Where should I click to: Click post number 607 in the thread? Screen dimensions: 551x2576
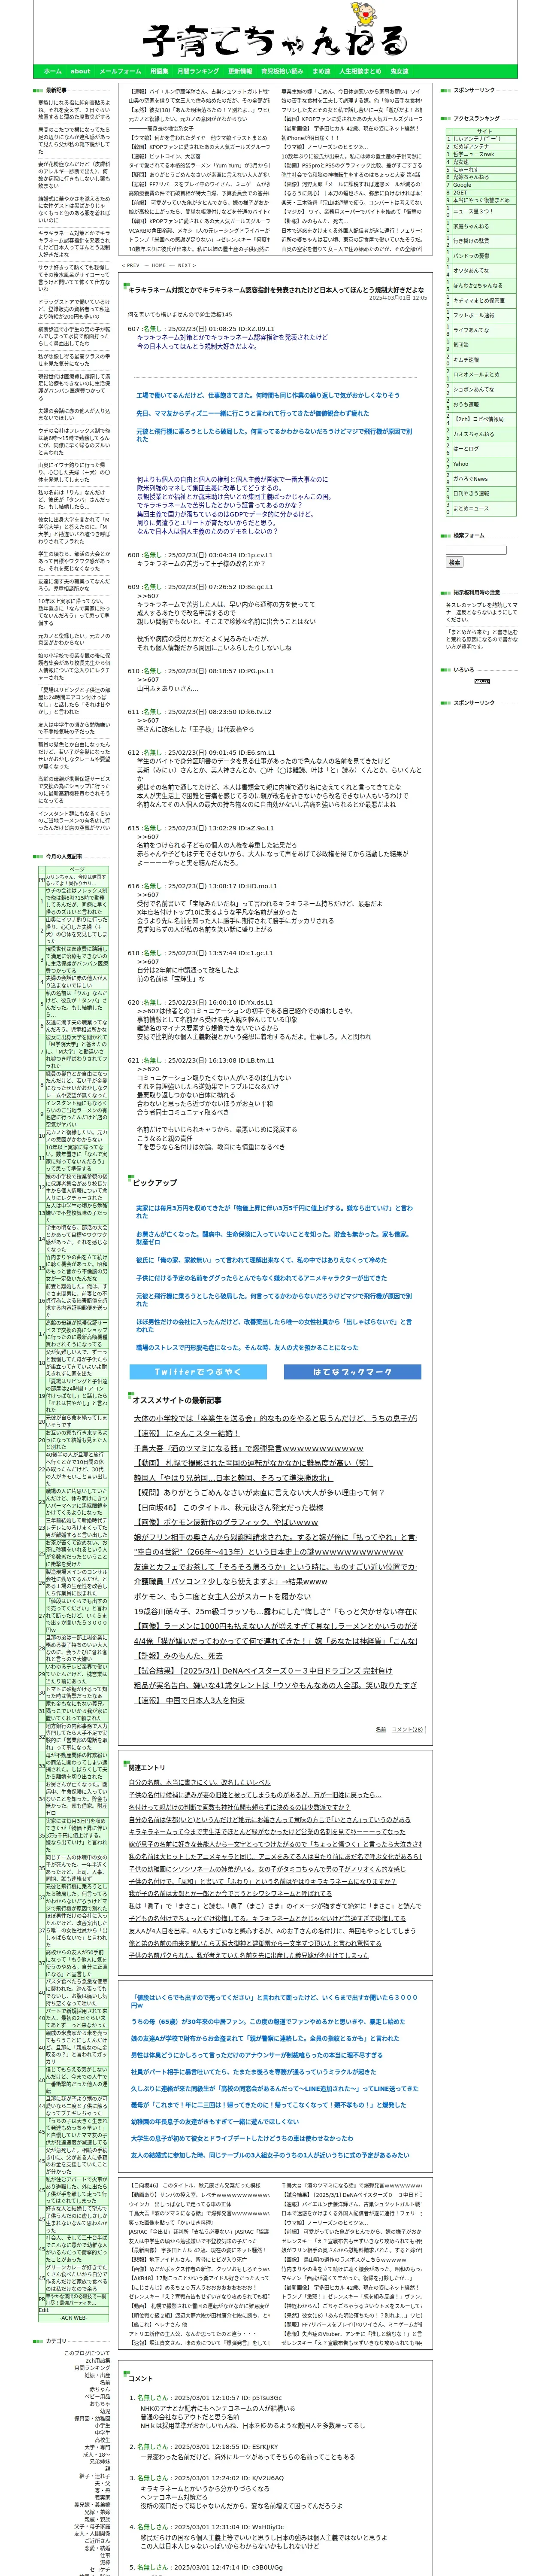[x=133, y=328]
